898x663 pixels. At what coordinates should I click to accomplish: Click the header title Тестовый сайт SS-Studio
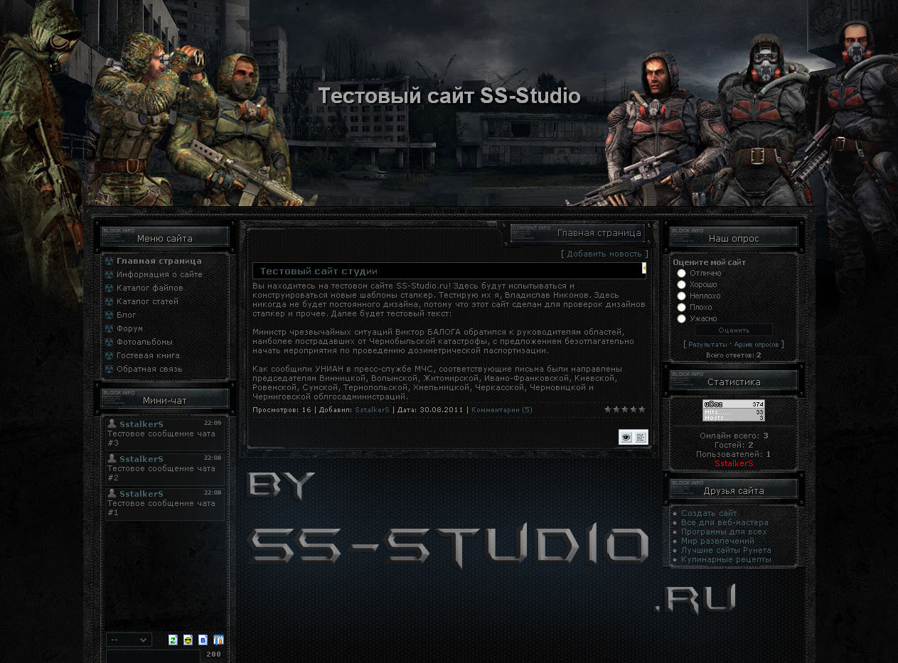click(449, 96)
